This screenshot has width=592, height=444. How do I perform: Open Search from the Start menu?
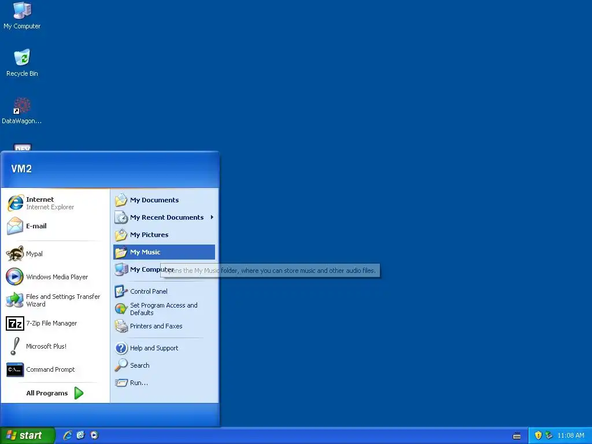[164, 365]
